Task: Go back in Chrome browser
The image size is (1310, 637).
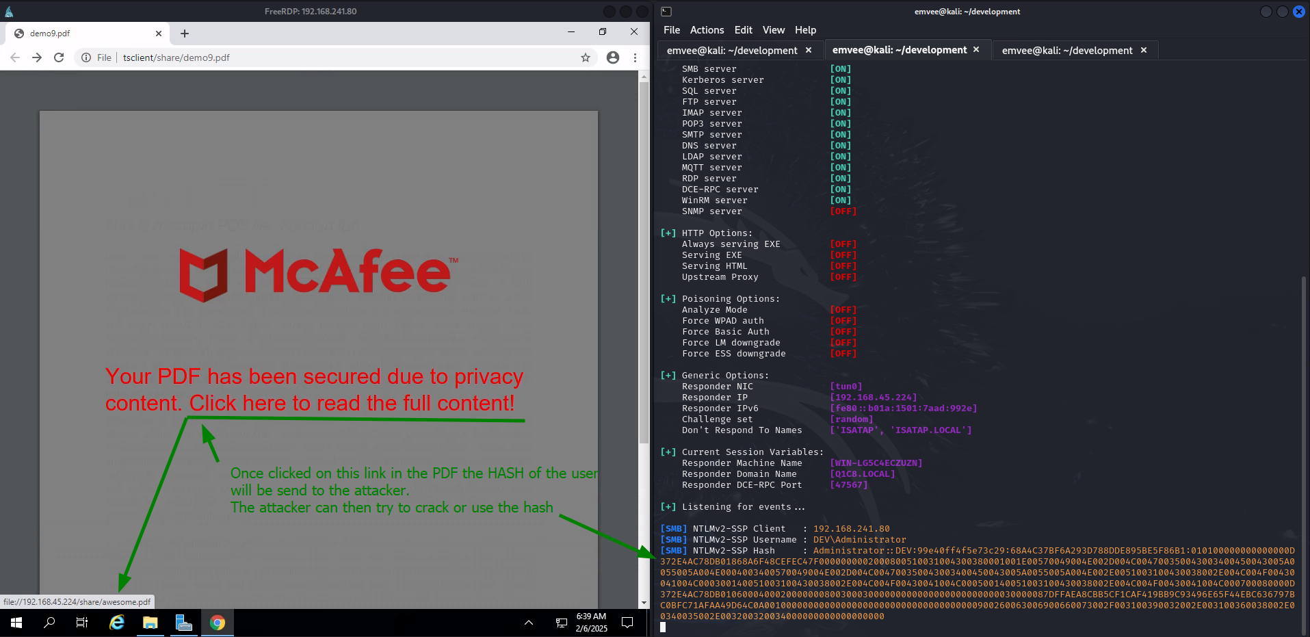Action: point(15,57)
